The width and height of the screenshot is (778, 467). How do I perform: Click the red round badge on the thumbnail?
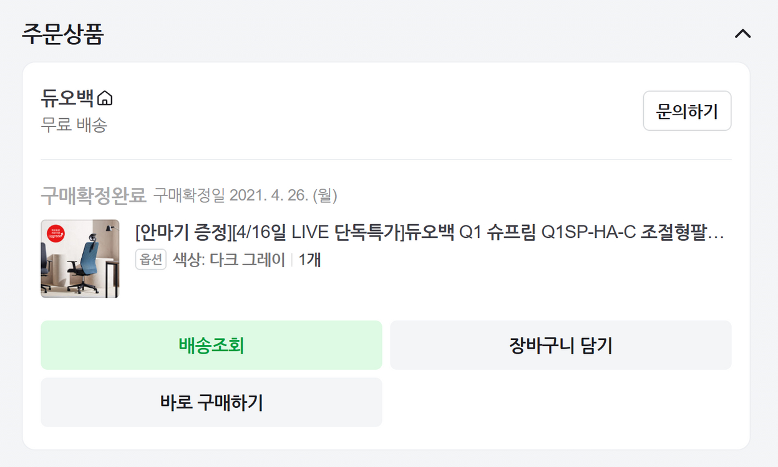pos(56,234)
